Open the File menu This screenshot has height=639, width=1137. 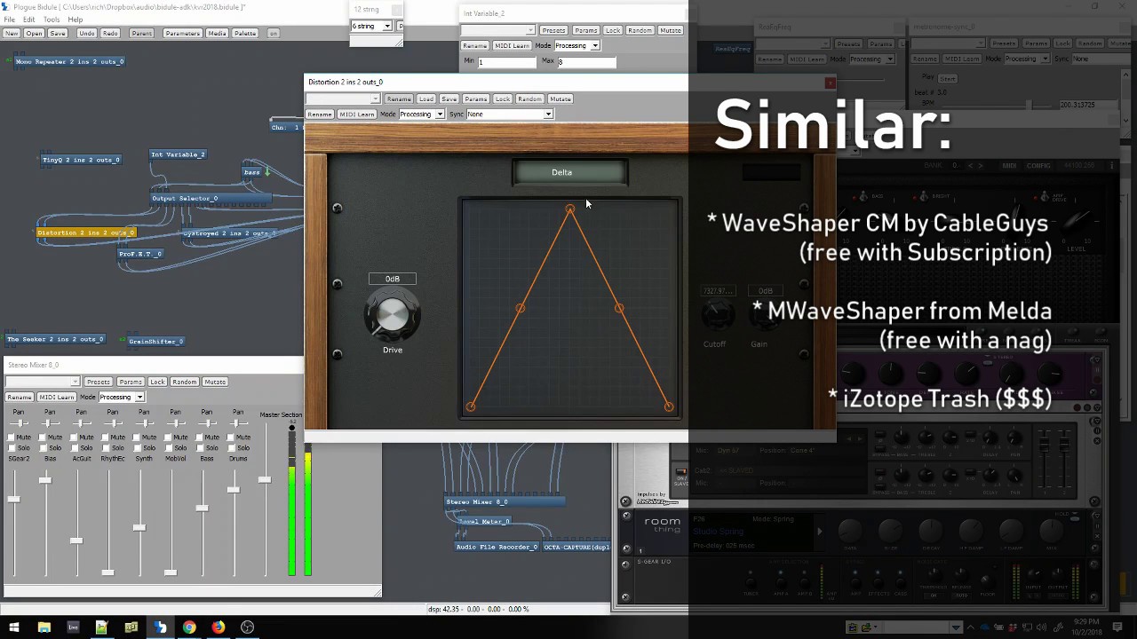[10, 20]
